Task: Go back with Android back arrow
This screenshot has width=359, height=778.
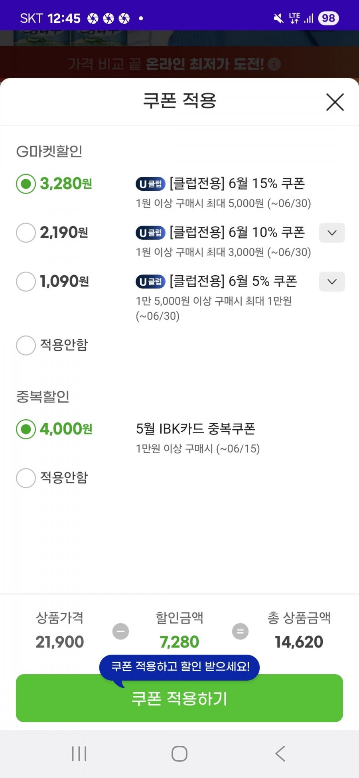Action: 280,754
